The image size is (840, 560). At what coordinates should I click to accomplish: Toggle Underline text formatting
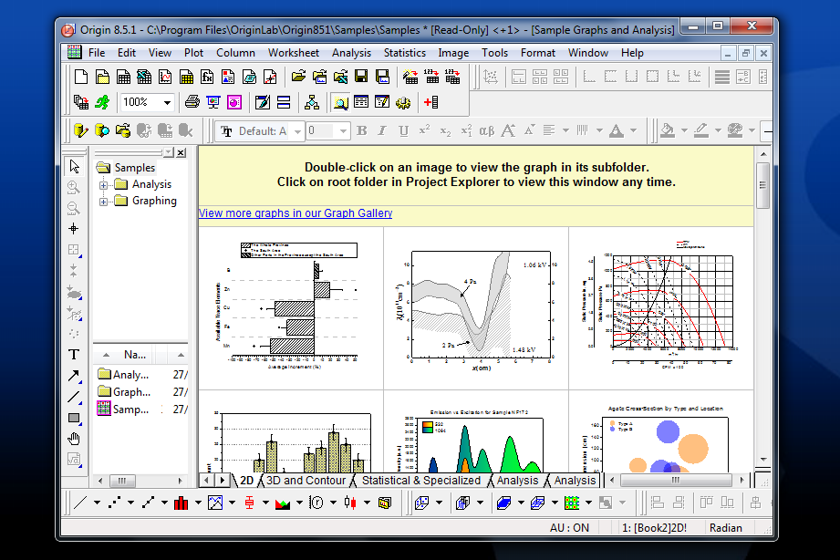401,131
